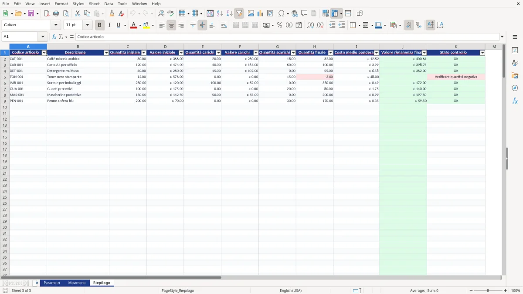Toggle Bold formatting
Screen dimensions: 523x294
(x=100, y=25)
